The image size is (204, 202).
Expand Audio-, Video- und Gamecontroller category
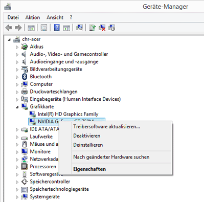[x=17, y=55]
